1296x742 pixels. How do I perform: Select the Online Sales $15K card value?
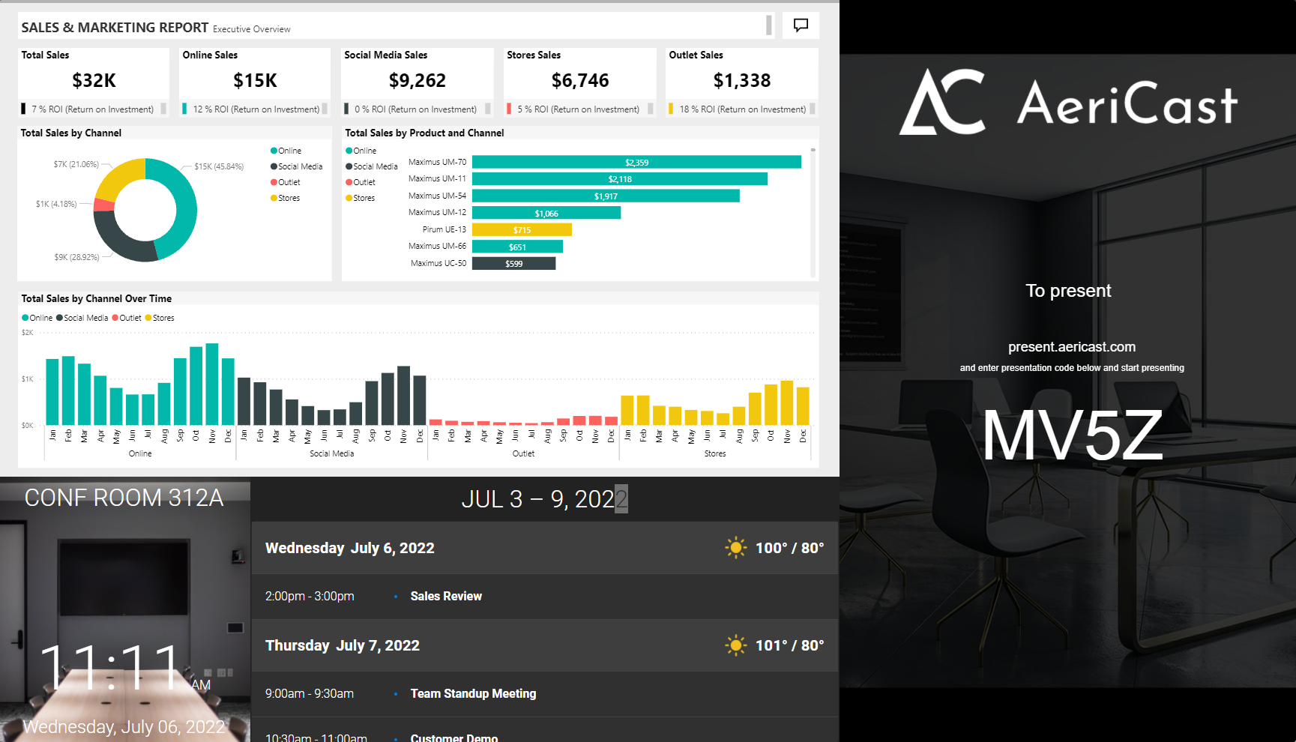coord(255,80)
